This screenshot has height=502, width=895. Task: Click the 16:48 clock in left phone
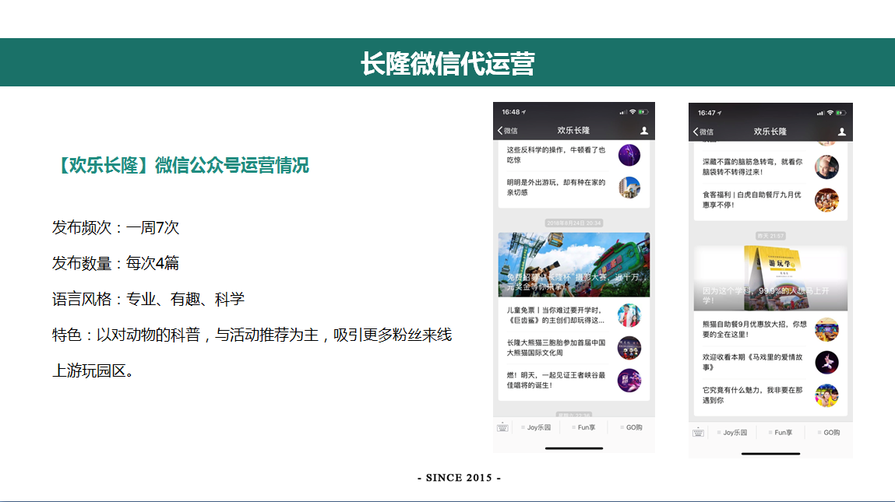(x=511, y=112)
